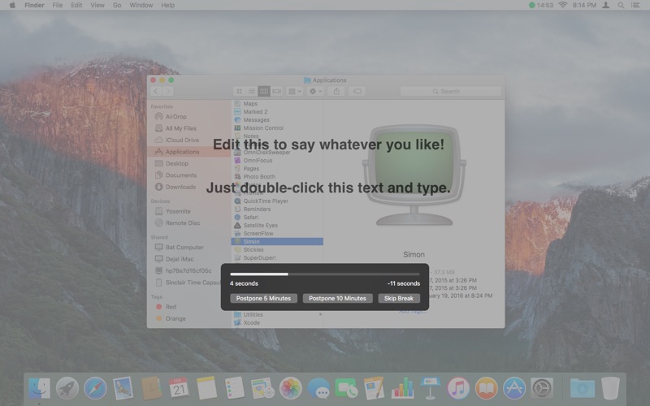Open the Finder menu

[34, 5]
